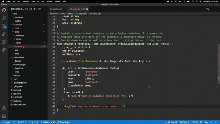
Task: Open the Run and Debug view
Action: [x=4, y=34]
